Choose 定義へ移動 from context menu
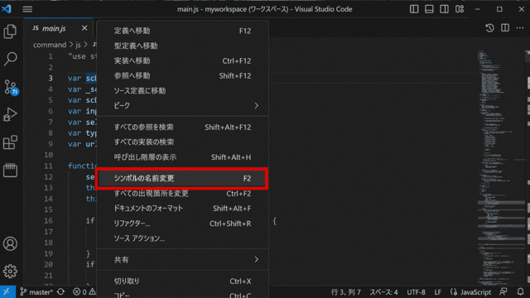 [182, 31]
